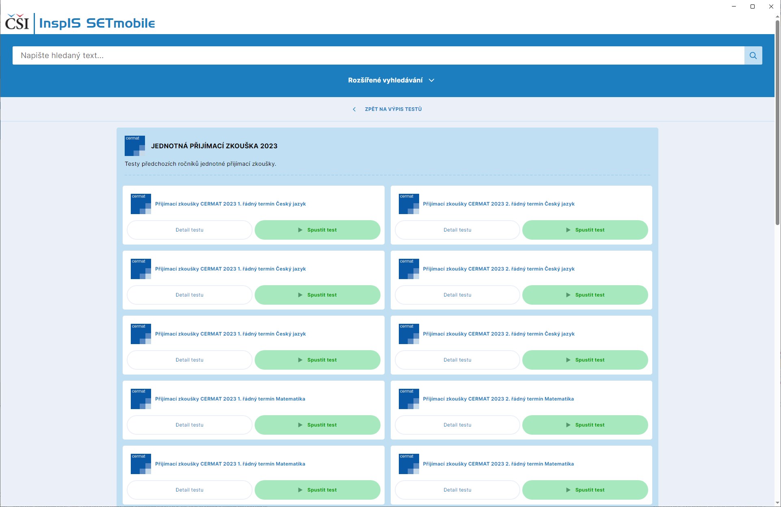The height and width of the screenshot is (507, 781).
Task: Click the back chevron before Zpět na výpis testů
Action: coord(354,109)
